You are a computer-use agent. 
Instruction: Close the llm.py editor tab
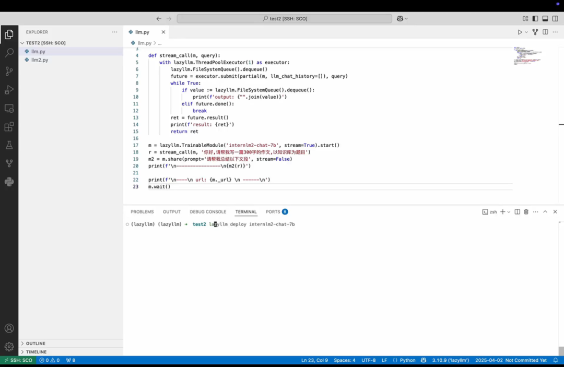pos(163,32)
